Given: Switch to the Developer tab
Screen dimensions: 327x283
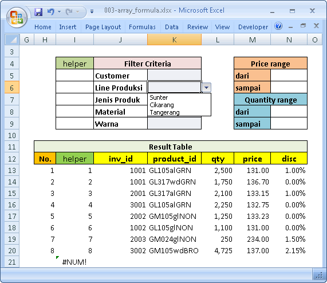Looking at the screenshot, I should [253, 27].
